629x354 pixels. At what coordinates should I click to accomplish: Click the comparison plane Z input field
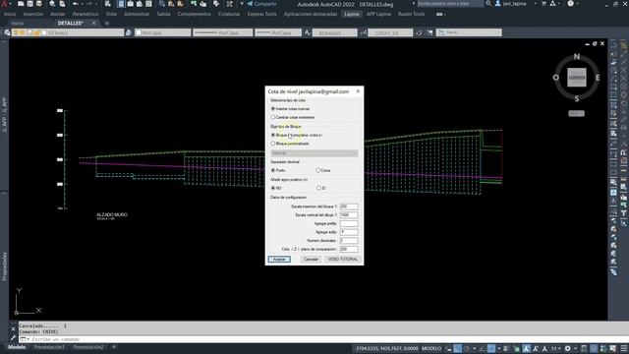(349, 249)
